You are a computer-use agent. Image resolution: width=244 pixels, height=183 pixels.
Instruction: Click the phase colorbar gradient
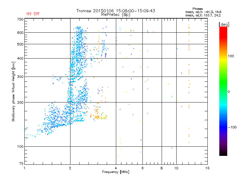click(223, 91)
